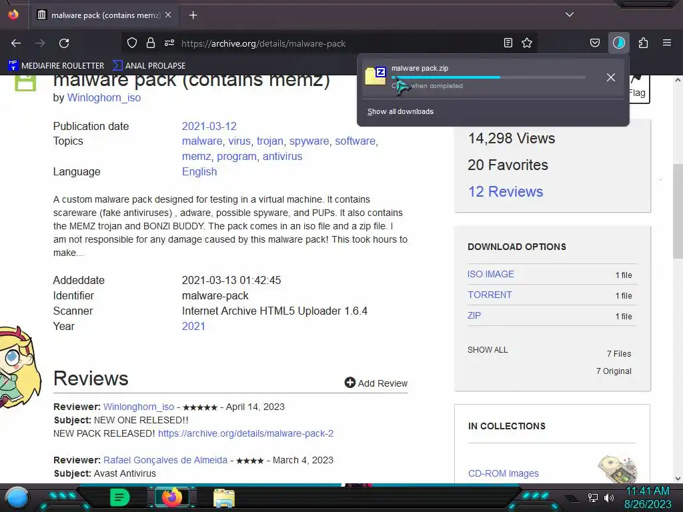Open antivirus topic link
Image resolution: width=683 pixels, height=512 pixels.
pyautogui.click(x=282, y=156)
